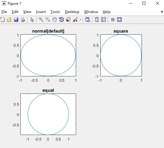
Task: Select the Zoom In magnifier tool
Action: [x=41, y=20]
